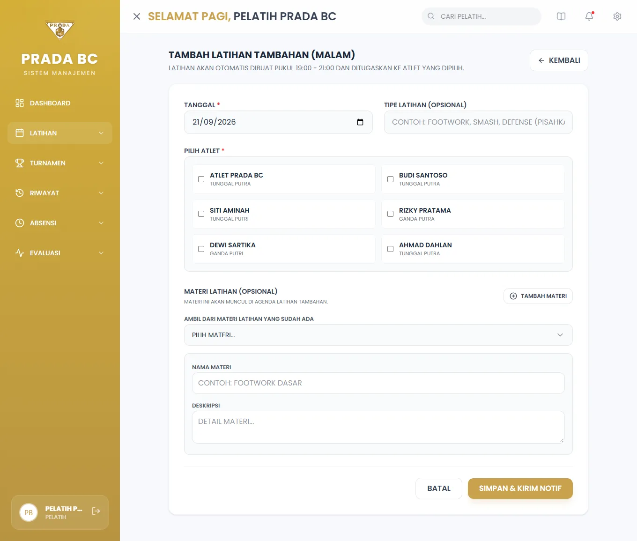Enable the Dewi Sartika checkbox
637x541 pixels.
201,249
